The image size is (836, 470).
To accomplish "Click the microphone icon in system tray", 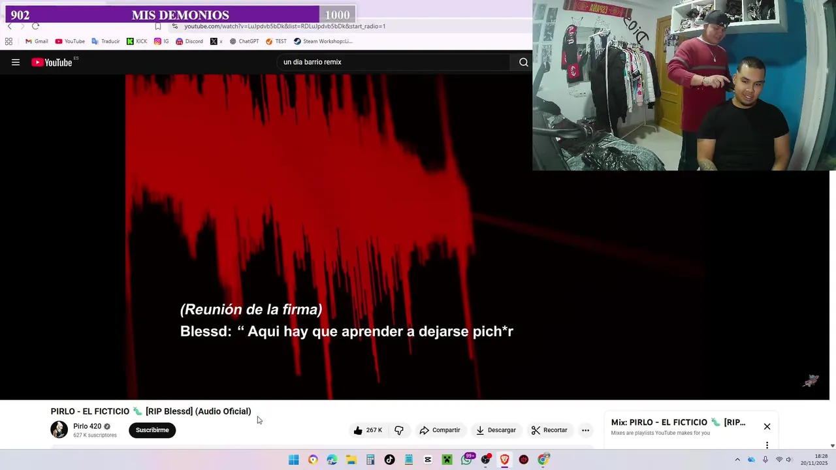I will pyautogui.click(x=765, y=460).
